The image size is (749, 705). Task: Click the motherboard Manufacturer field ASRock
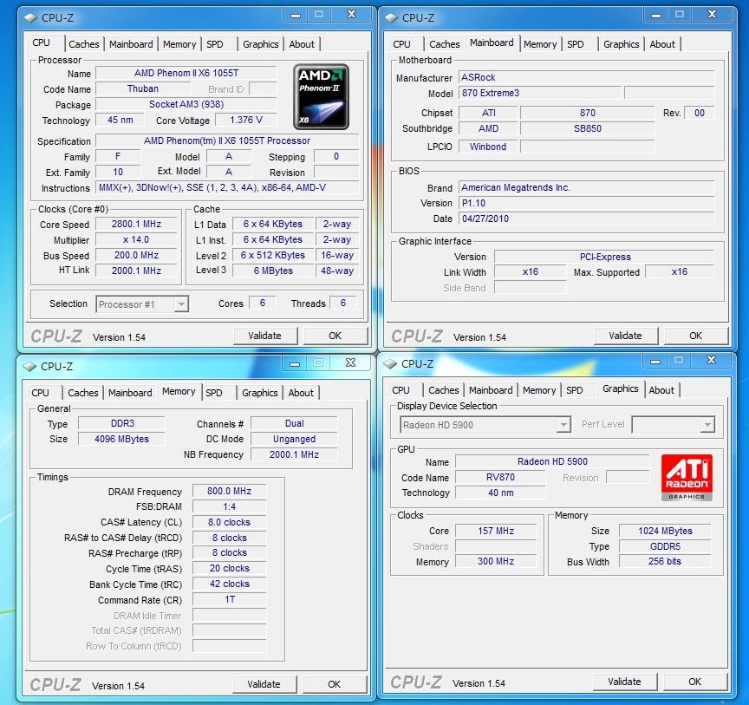click(x=587, y=77)
